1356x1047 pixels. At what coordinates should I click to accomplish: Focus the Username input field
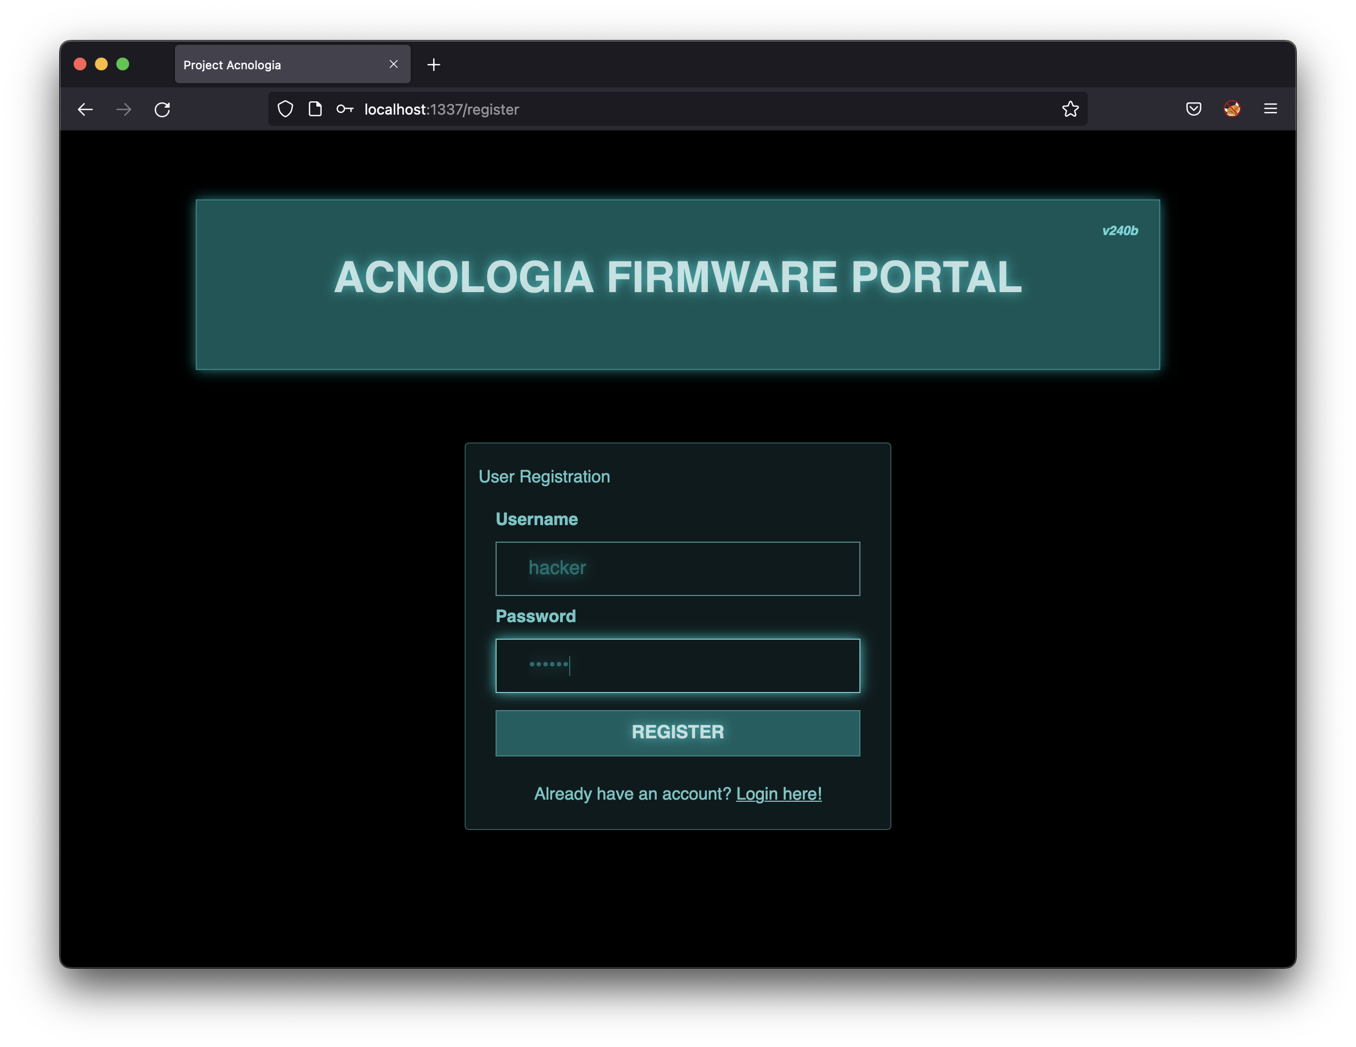tap(677, 568)
